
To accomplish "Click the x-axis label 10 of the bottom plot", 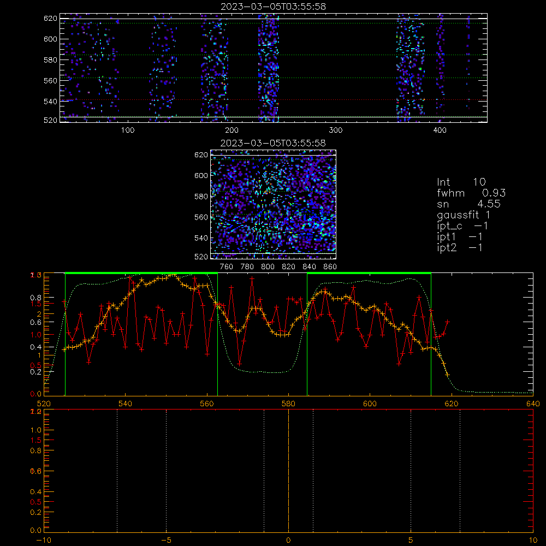I will 533,540.
